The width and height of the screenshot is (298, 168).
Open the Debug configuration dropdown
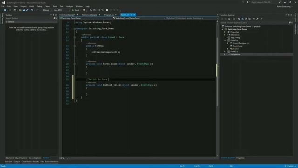tap(47, 10)
